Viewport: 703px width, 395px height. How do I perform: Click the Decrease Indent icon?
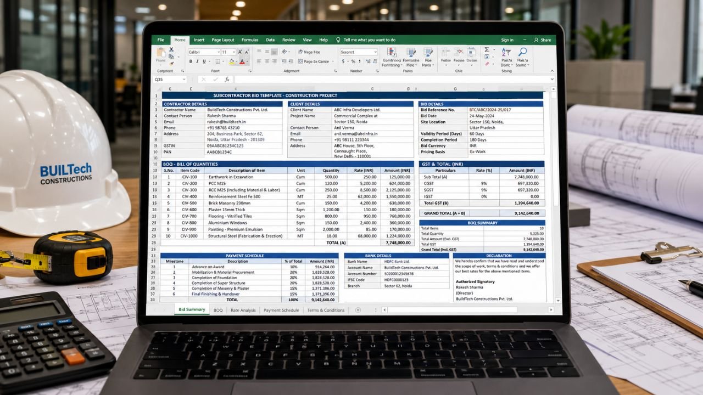(284, 61)
